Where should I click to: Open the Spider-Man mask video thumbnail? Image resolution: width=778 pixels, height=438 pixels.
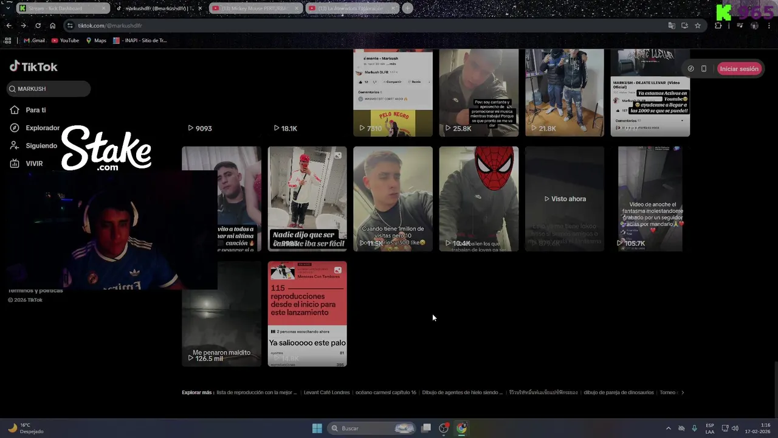pyautogui.click(x=479, y=199)
